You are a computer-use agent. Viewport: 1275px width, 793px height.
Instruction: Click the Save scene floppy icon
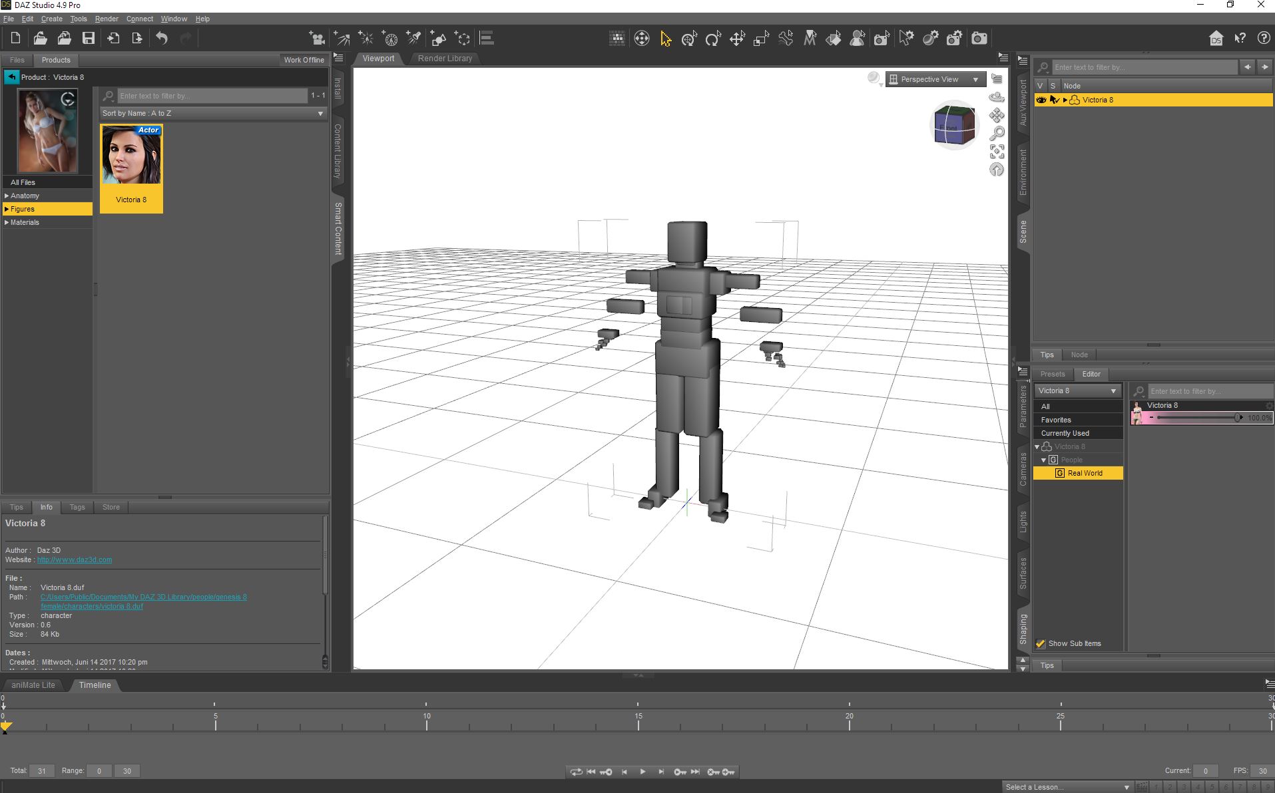pos(89,39)
